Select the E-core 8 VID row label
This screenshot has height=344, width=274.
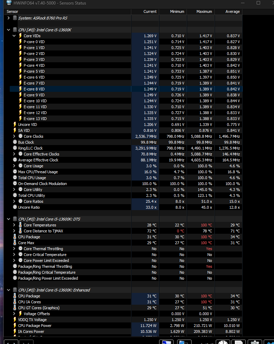[34, 89]
